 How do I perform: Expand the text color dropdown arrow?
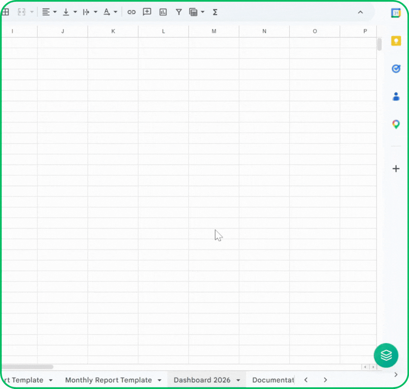pyautogui.click(x=115, y=12)
